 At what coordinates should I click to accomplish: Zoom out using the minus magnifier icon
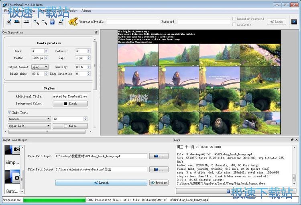click(x=45, y=22)
